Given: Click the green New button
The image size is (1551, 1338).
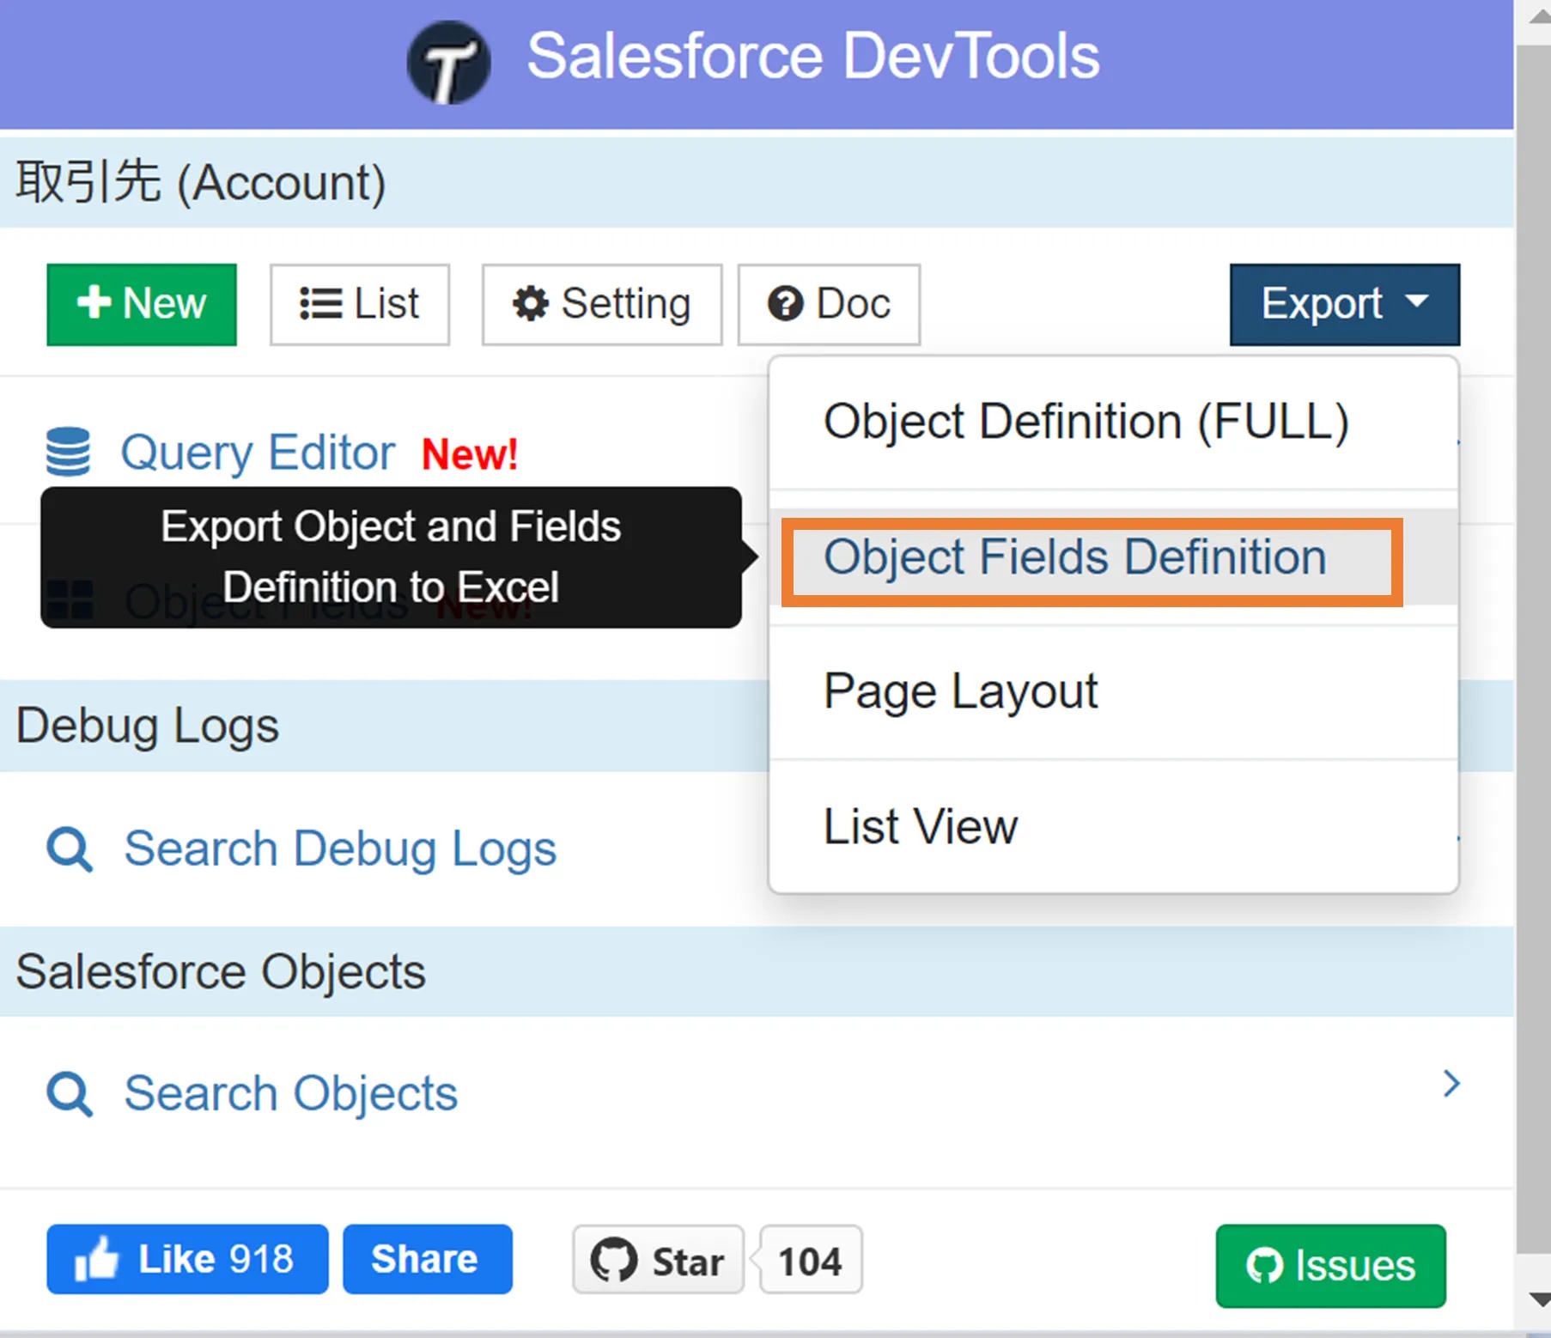Looking at the screenshot, I should (141, 304).
